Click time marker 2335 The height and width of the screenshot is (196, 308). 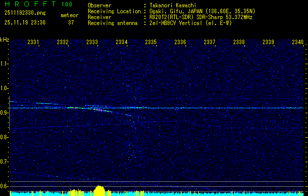151,42
